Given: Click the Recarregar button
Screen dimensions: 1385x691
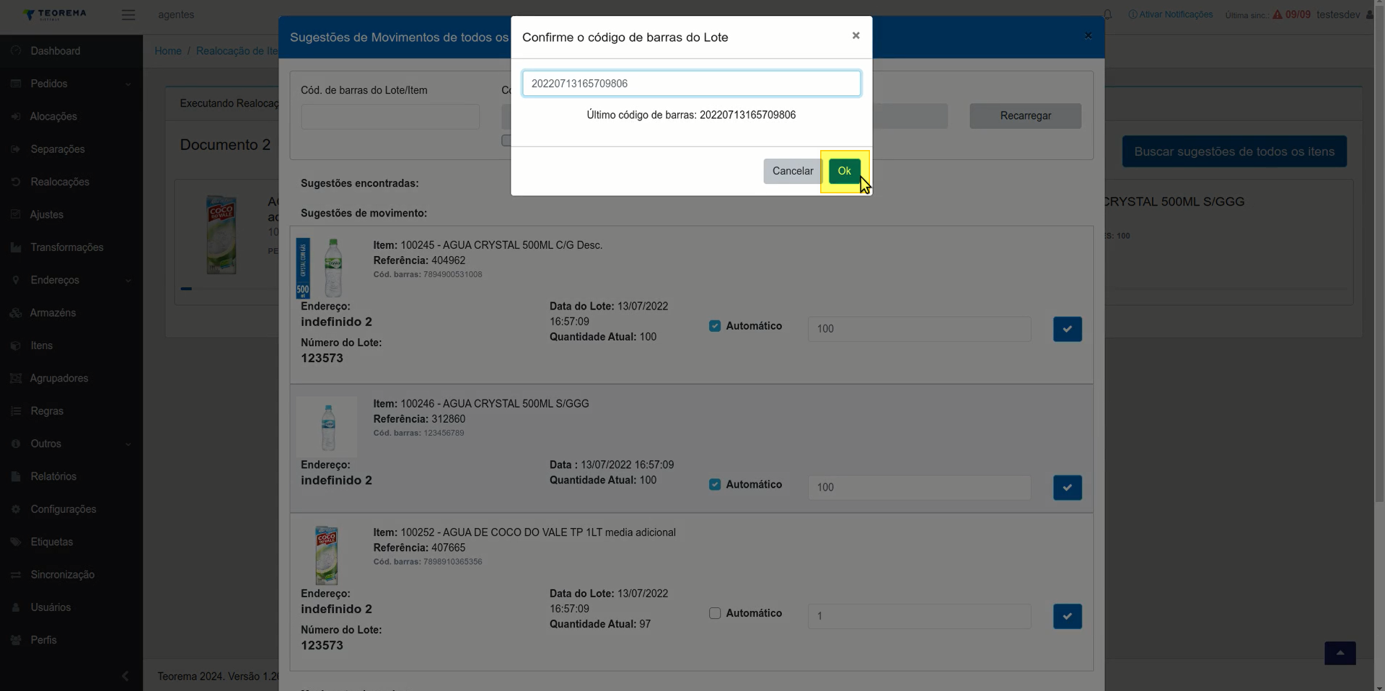Looking at the screenshot, I should 1025,116.
